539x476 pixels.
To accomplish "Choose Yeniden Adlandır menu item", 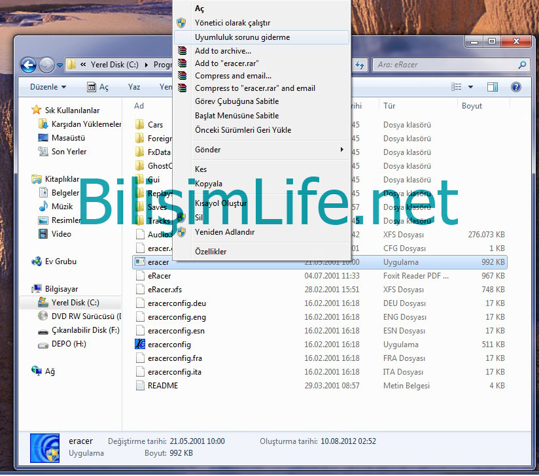I will [x=262, y=232].
